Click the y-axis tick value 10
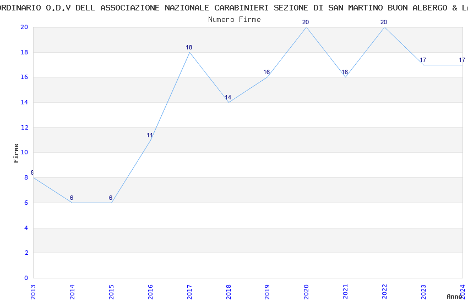The width and height of the screenshot is (468, 302). [24, 152]
